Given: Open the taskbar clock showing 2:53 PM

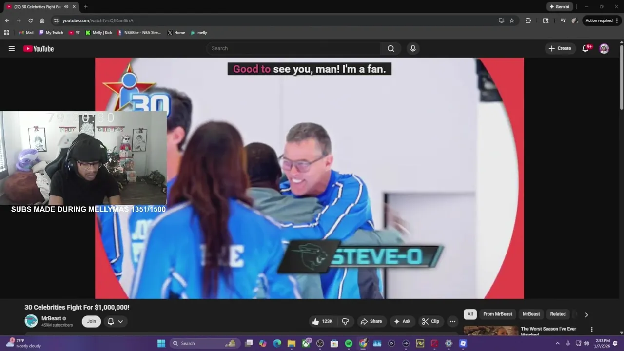Looking at the screenshot, I should [603, 343].
